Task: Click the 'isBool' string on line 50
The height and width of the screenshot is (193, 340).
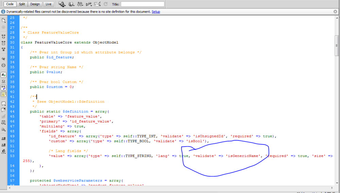Action: [195, 141]
